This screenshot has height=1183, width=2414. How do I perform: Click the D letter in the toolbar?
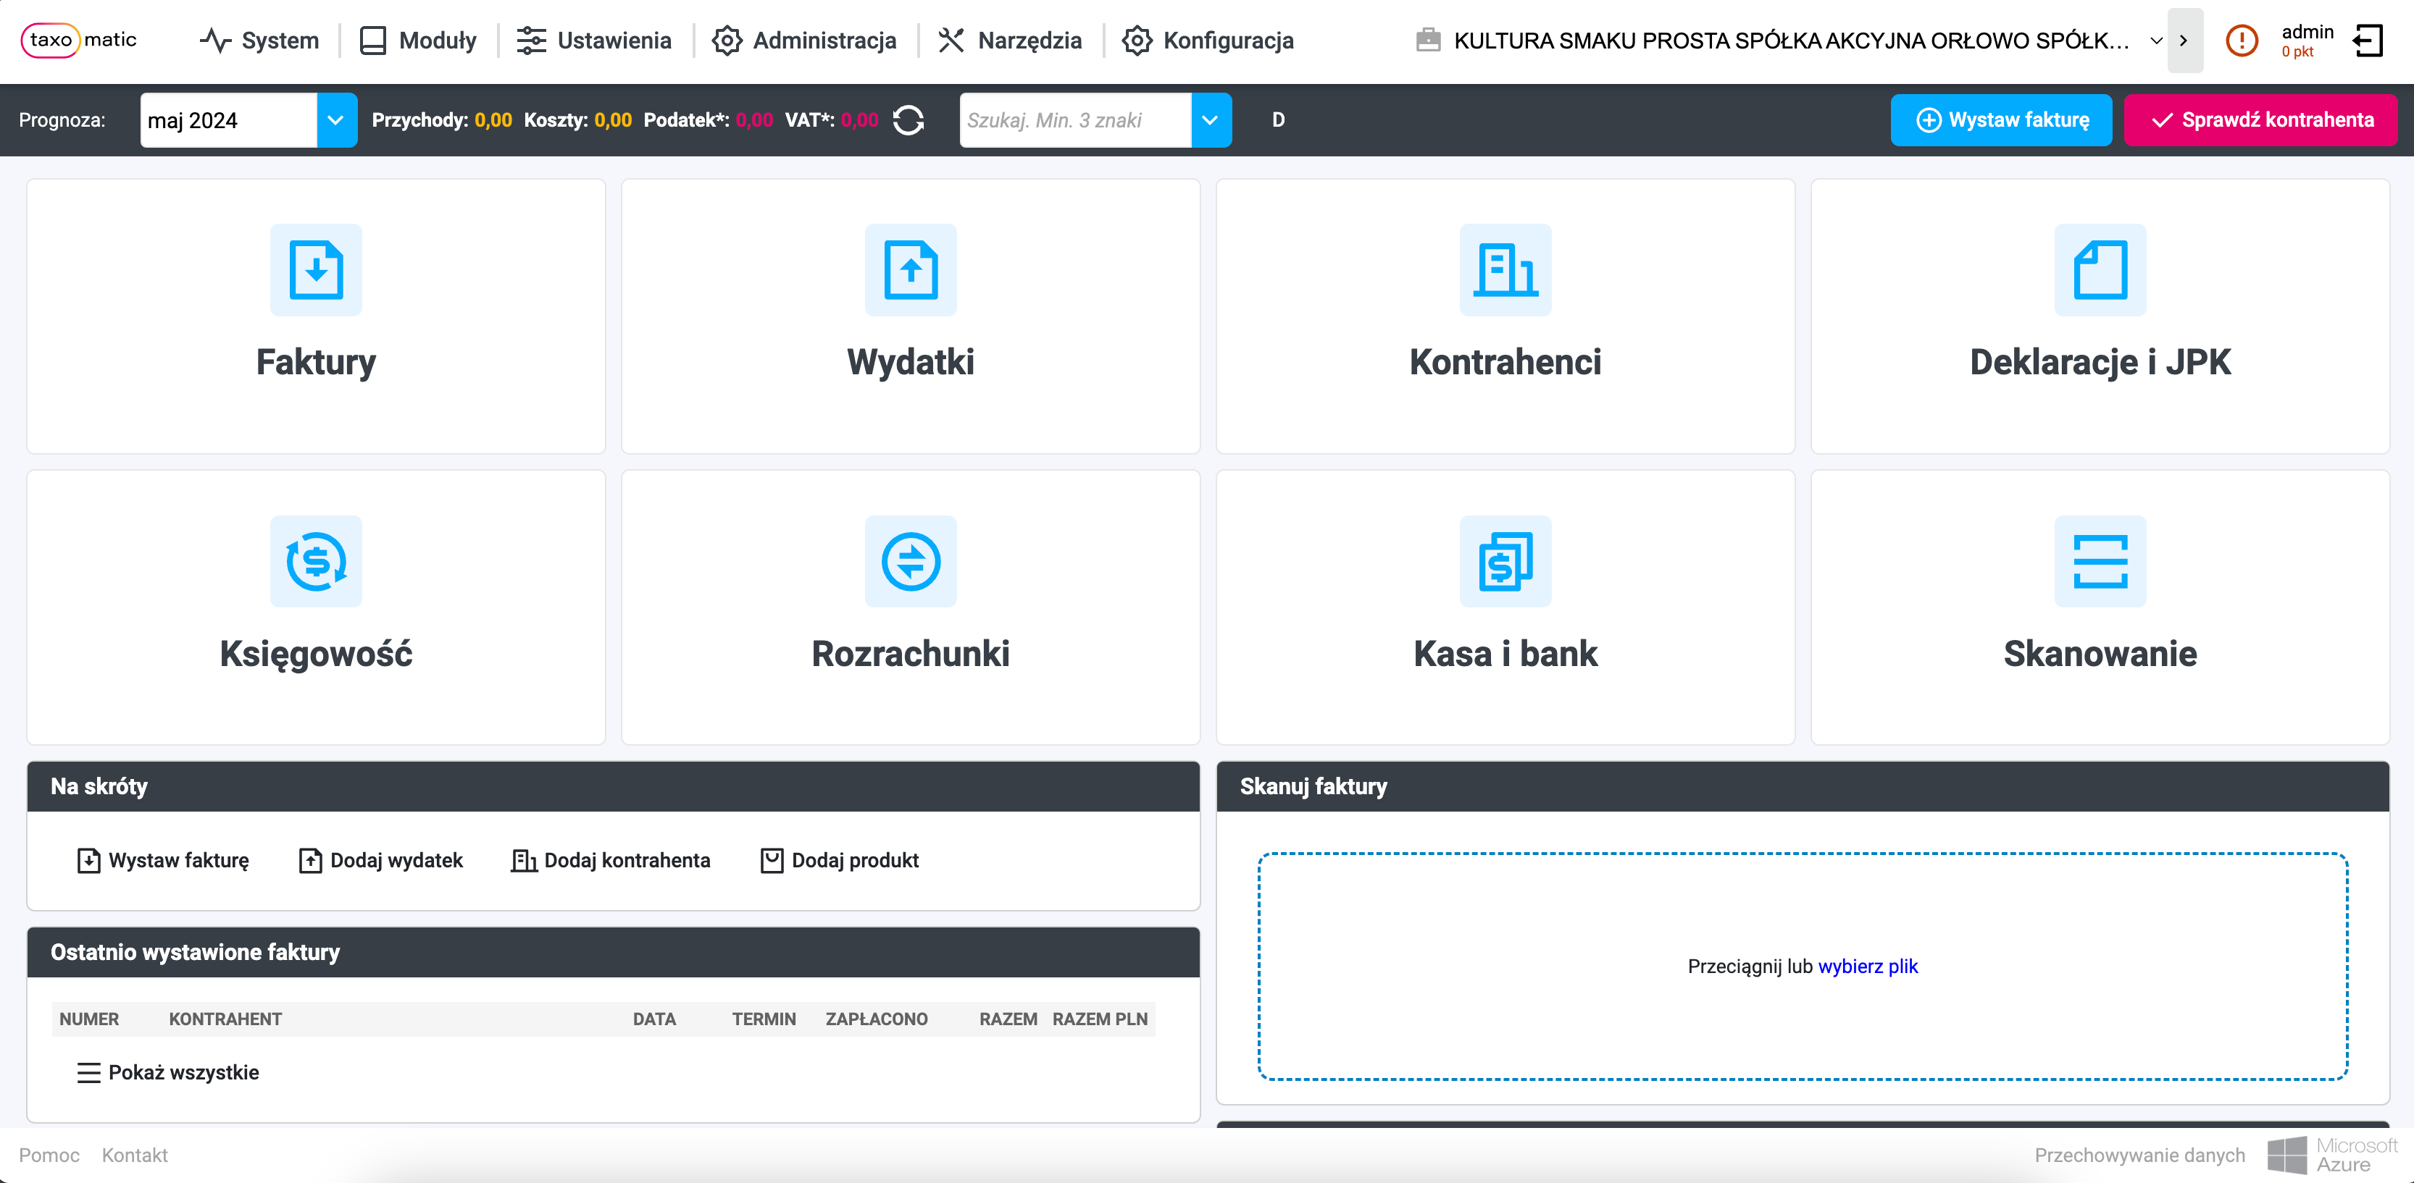(1277, 120)
